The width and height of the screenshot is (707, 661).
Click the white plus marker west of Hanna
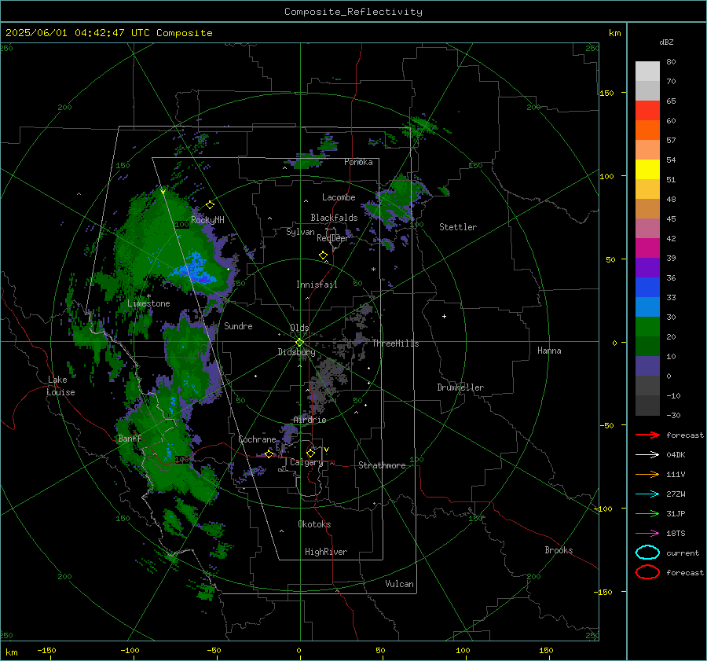[444, 316]
